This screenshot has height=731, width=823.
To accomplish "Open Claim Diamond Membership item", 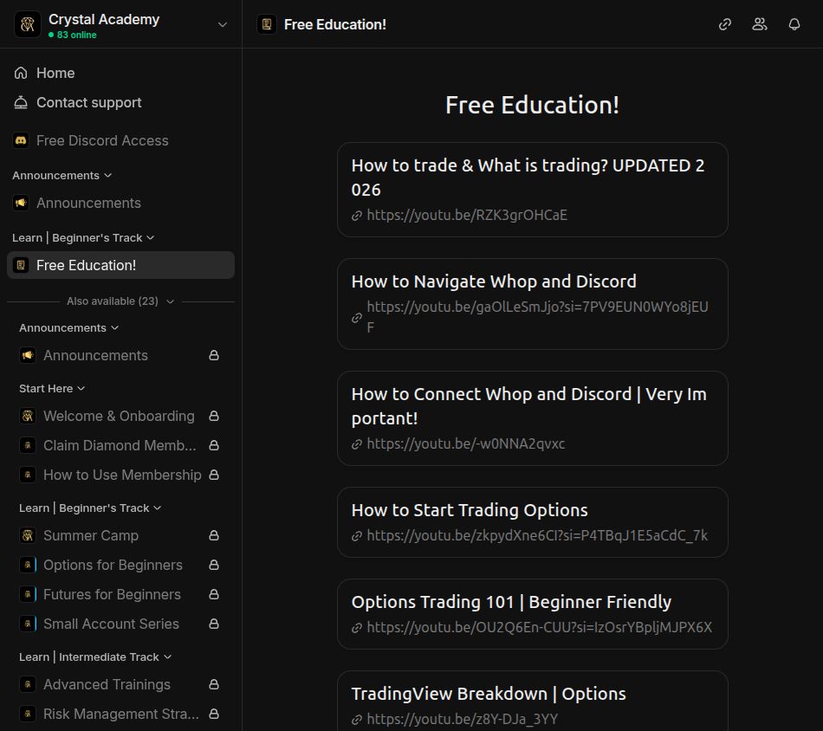I will click(120, 445).
